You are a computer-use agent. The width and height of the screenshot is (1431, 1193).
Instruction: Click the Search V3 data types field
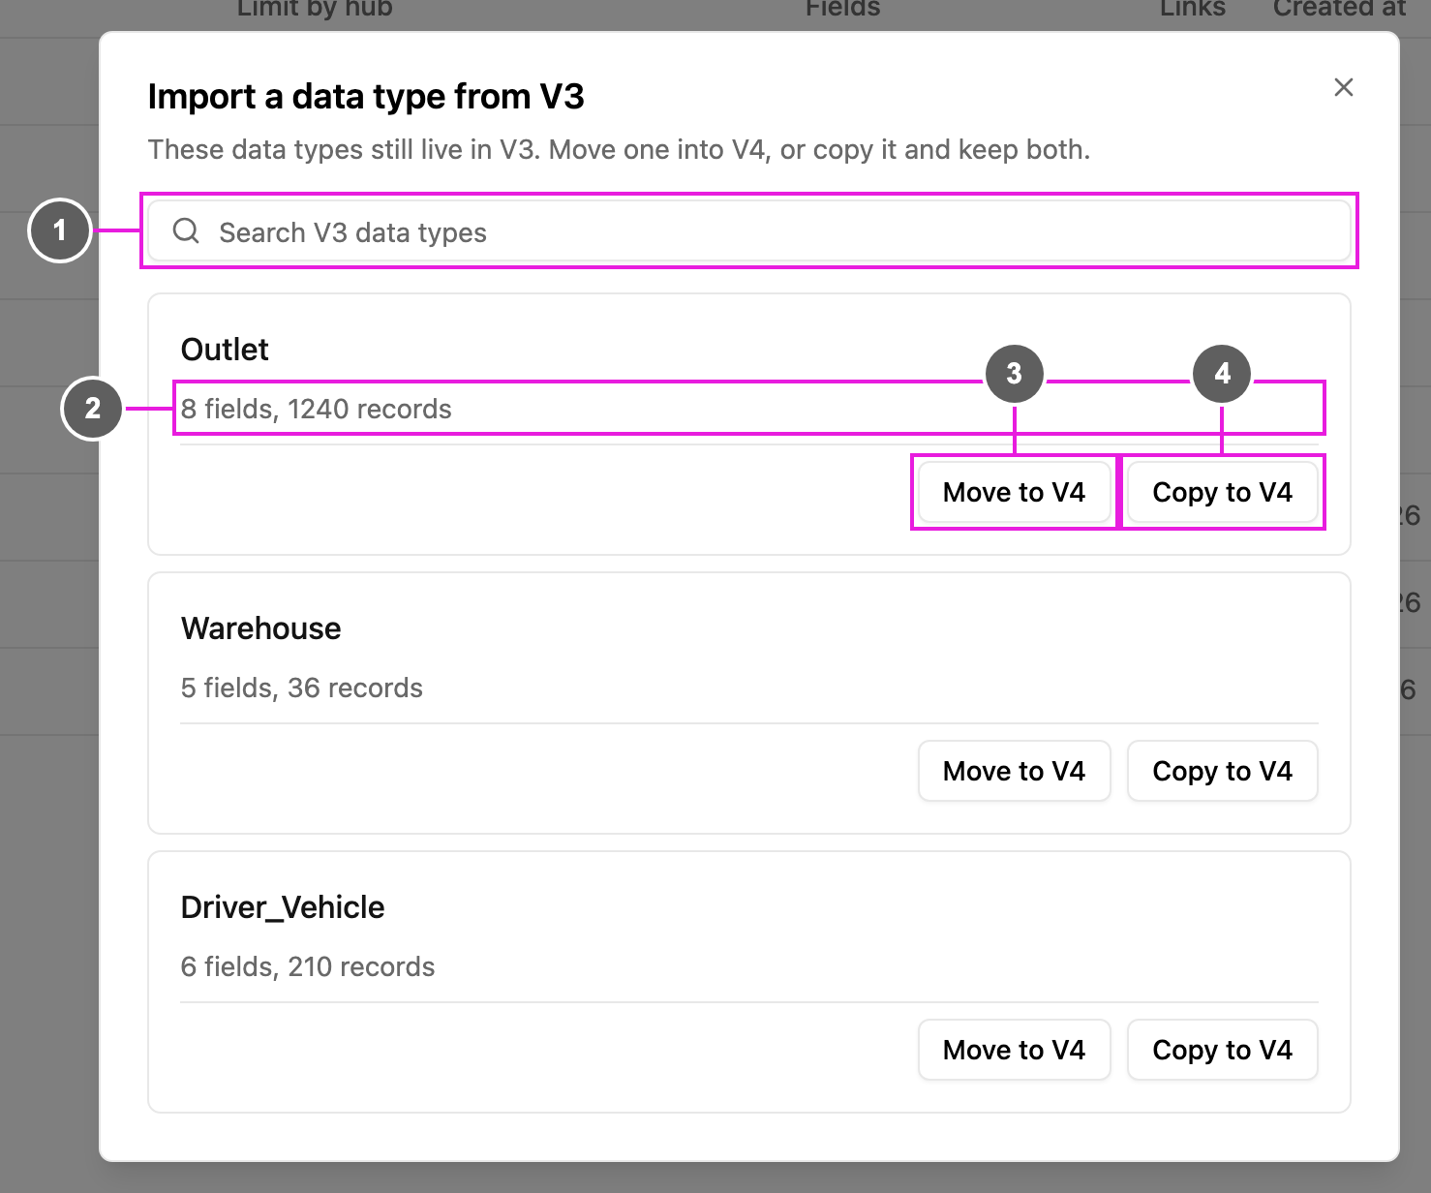[748, 231]
